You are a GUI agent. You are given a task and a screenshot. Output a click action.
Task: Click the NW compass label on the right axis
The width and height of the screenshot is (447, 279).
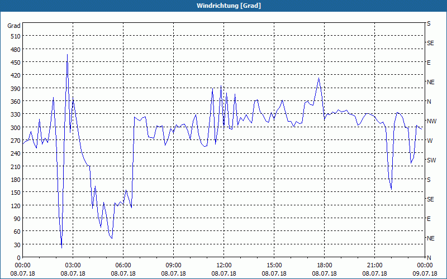(x=431, y=121)
